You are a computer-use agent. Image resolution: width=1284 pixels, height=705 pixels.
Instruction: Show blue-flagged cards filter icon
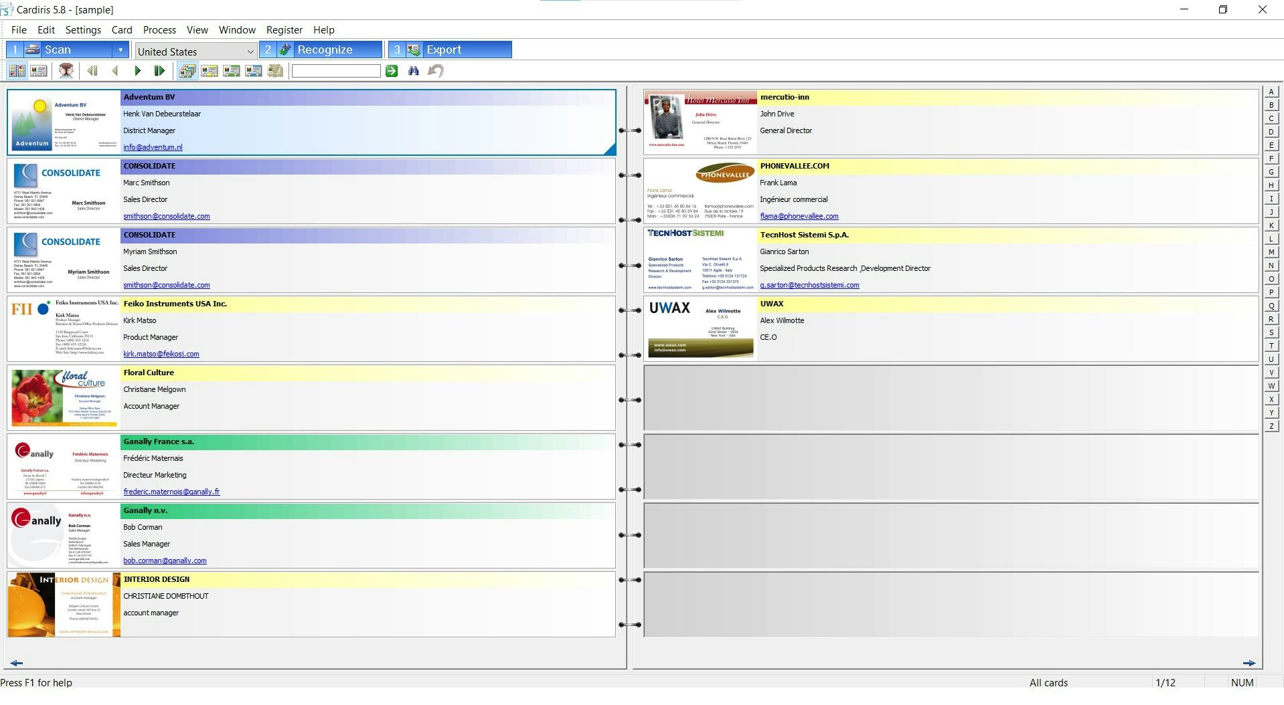point(254,71)
